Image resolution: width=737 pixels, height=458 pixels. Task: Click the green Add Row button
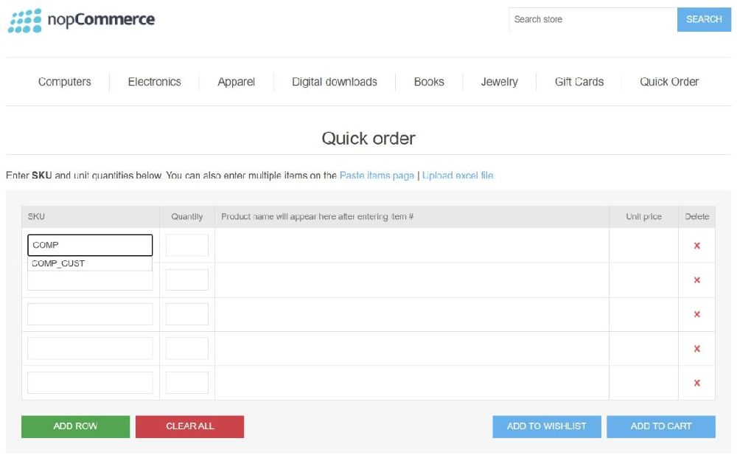75,426
